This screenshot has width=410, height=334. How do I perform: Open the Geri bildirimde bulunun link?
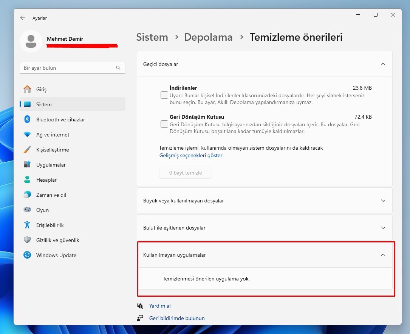[177, 318]
